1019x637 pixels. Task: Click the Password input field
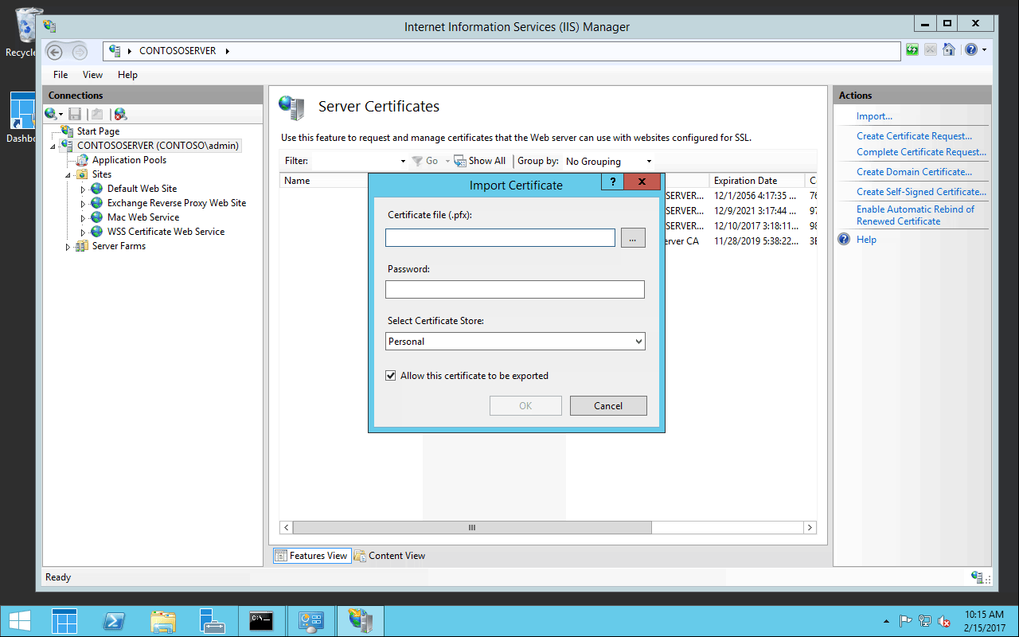(x=515, y=290)
